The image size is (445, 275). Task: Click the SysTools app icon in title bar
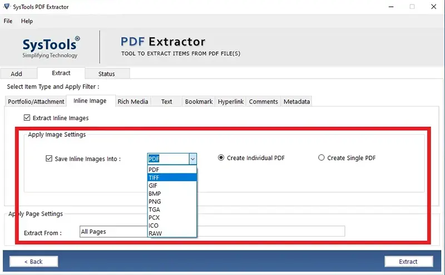[7, 7]
